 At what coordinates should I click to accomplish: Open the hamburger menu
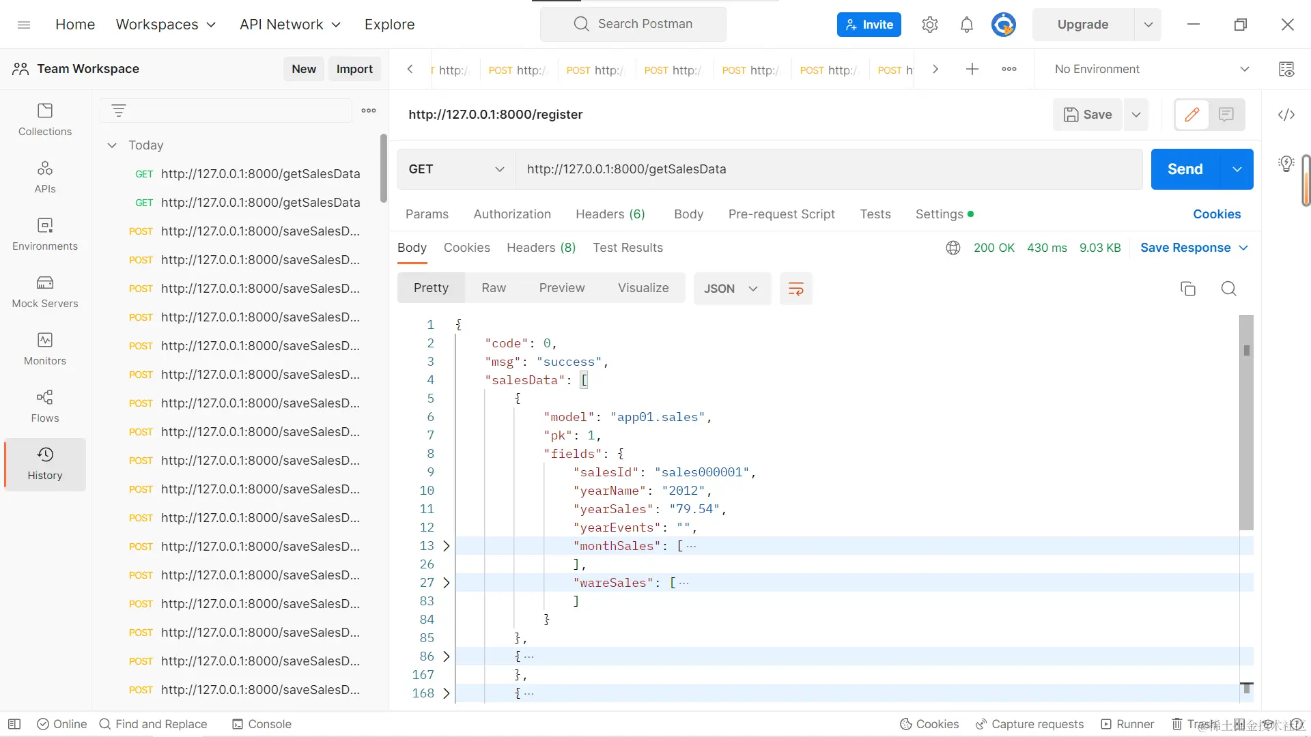point(24,25)
